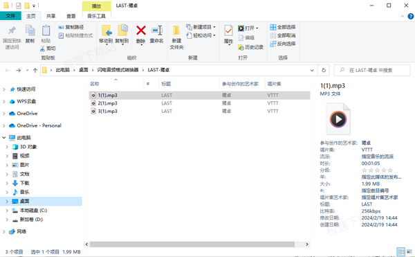415x257 pixels.
Task: Open address bar history dropdown
Action: pyautogui.click(x=312, y=70)
